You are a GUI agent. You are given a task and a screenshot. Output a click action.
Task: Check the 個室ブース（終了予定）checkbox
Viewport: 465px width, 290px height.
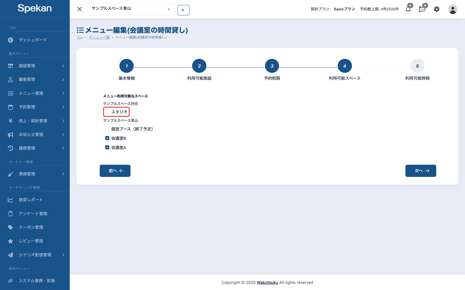[x=107, y=129]
